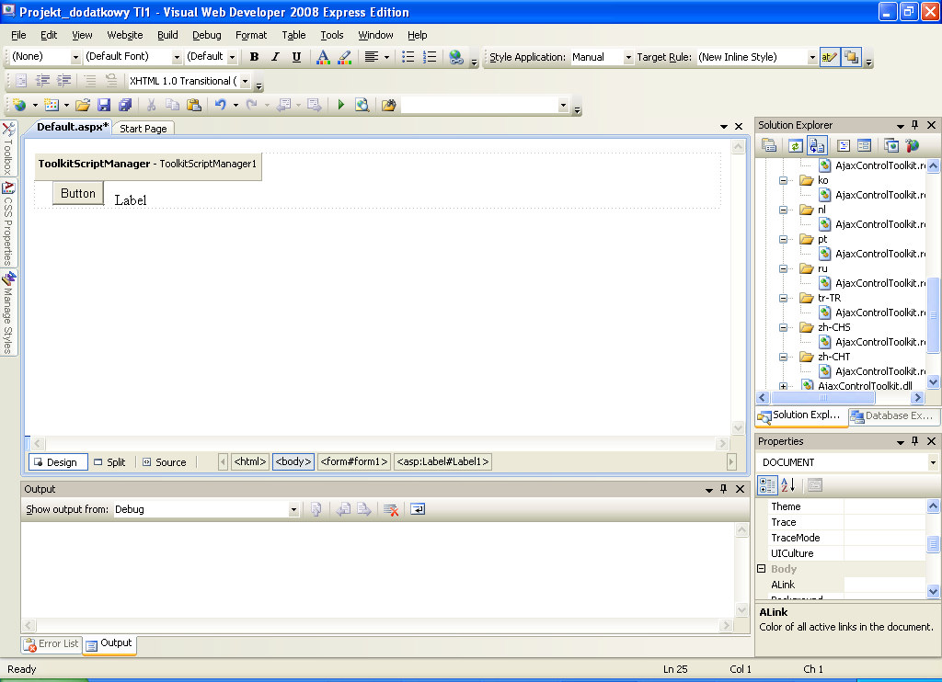Click the Undo arrow icon
Screen dimensions: 942x682
click(x=221, y=105)
